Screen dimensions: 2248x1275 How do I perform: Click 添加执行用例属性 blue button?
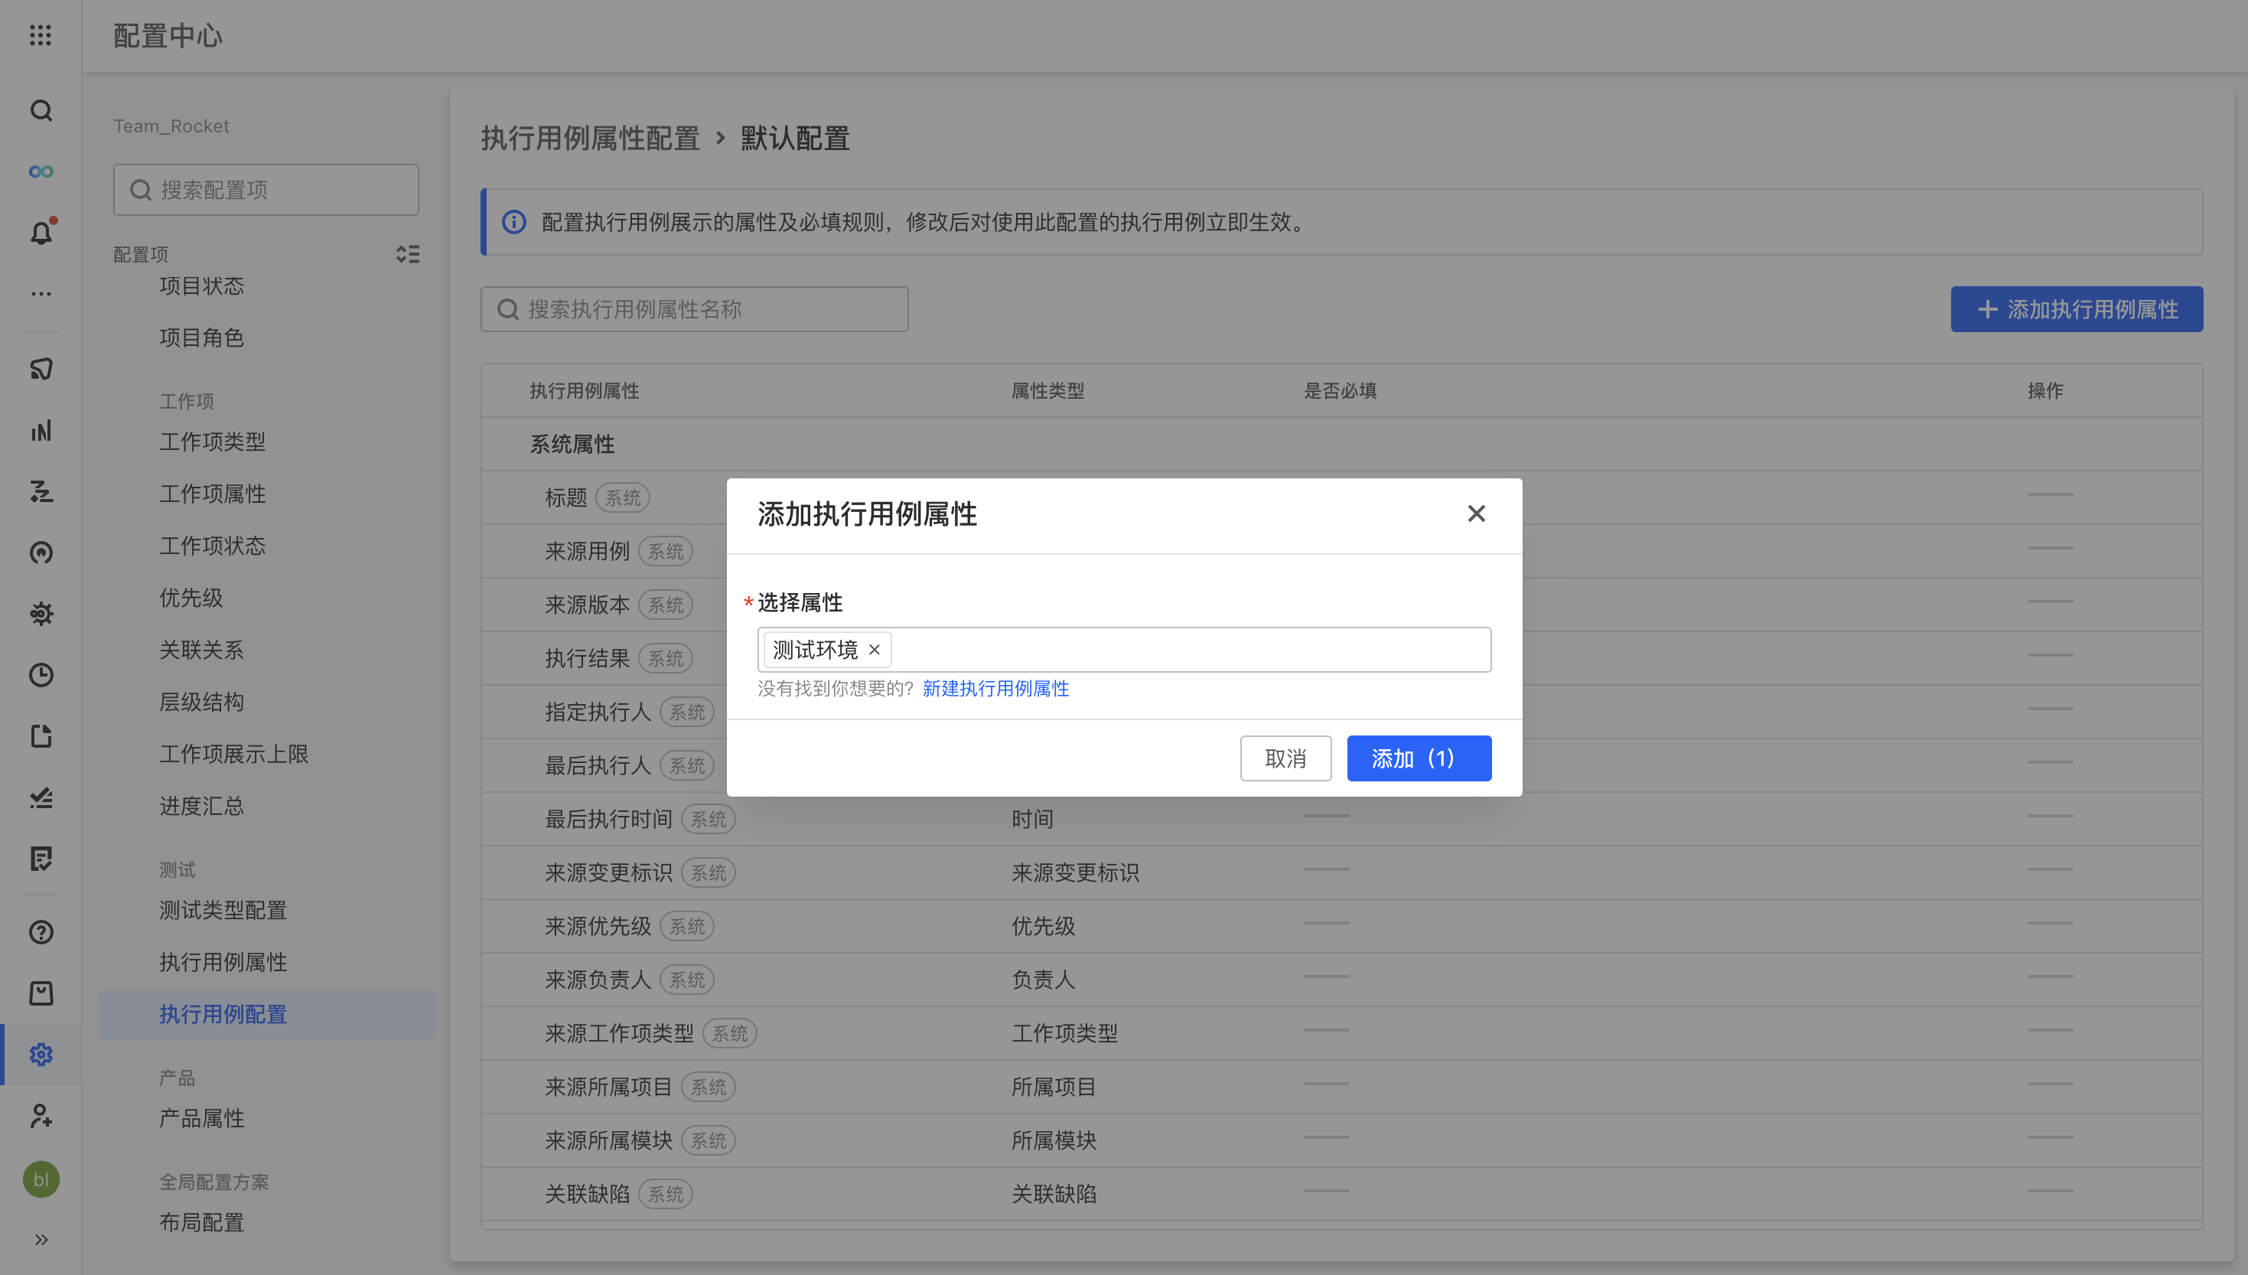2077,309
